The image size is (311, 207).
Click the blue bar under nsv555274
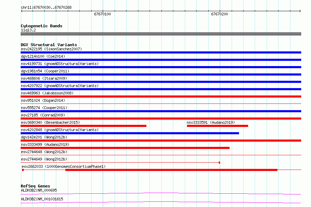(x=161, y=111)
